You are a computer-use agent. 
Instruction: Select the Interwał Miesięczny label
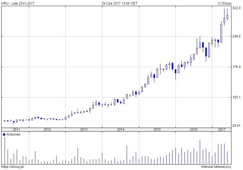pyautogui.click(x=216, y=167)
